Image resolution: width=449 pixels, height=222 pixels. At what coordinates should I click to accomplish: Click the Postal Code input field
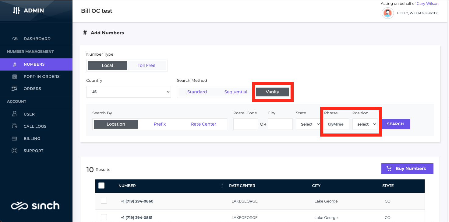click(246, 124)
